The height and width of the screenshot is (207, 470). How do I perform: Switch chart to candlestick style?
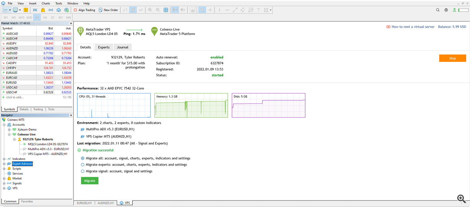[x=133, y=10]
